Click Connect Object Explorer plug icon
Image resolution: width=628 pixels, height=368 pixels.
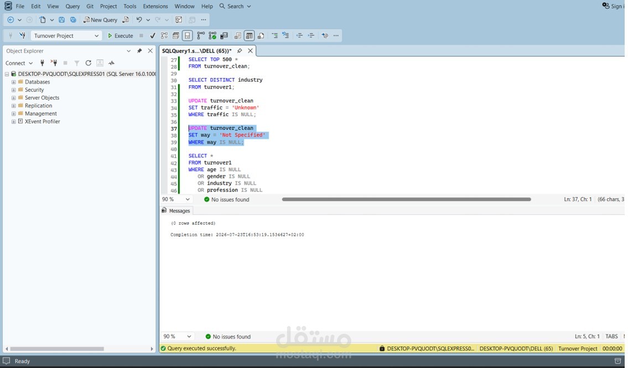(x=42, y=63)
